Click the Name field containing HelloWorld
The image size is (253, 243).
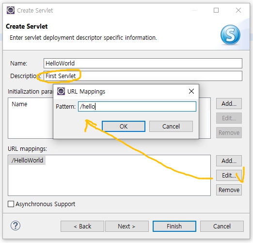pos(143,63)
